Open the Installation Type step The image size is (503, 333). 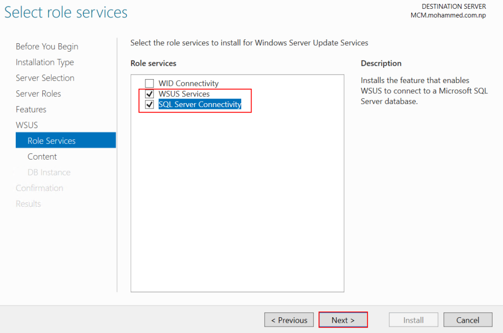coord(45,62)
